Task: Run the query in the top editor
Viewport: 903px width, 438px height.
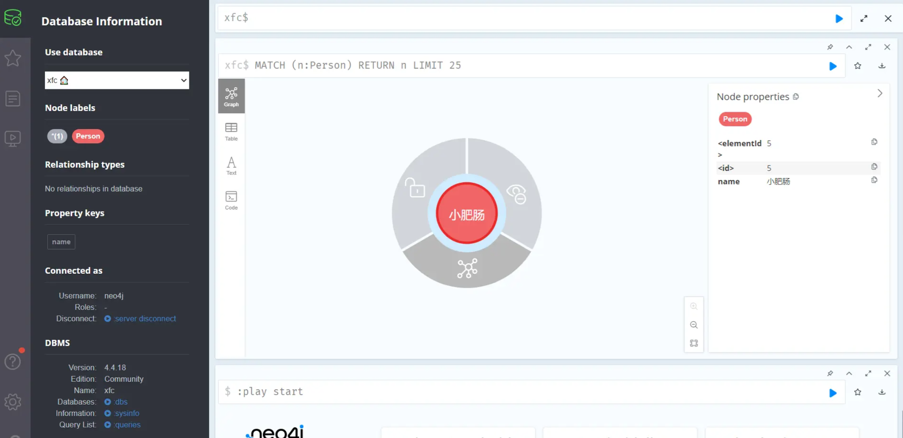Action: [839, 19]
